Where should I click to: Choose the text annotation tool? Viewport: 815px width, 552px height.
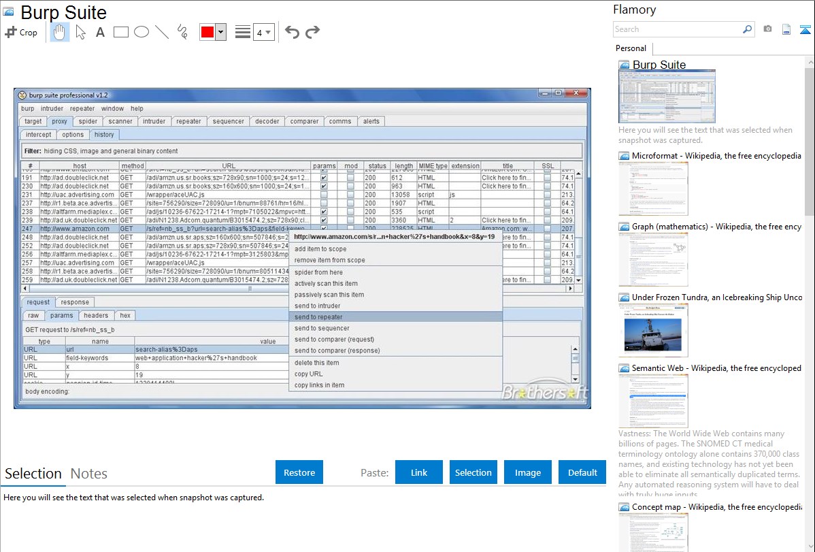pyautogui.click(x=100, y=32)
